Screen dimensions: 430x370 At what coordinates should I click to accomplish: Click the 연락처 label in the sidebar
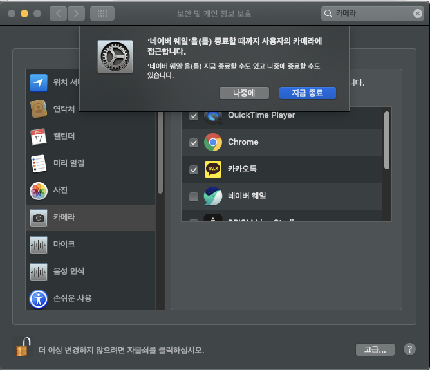click(x=64, y=109)
